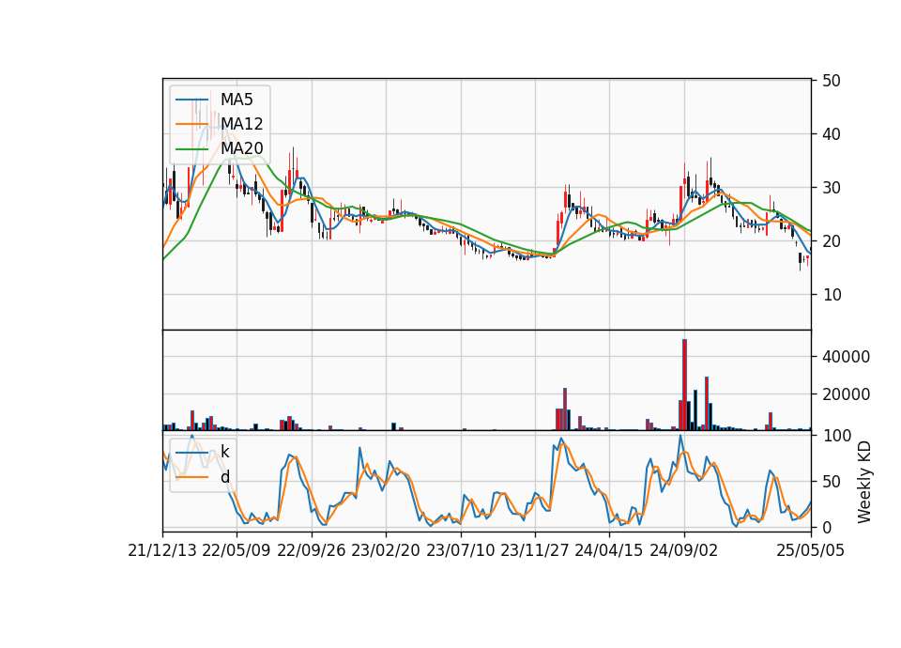Viewport: 901px width, 648px height.
Task: Click the price axis value 40
Action: (x=832, y=134)
